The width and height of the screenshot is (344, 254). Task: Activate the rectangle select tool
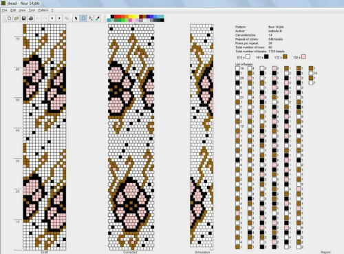point(83,18)
